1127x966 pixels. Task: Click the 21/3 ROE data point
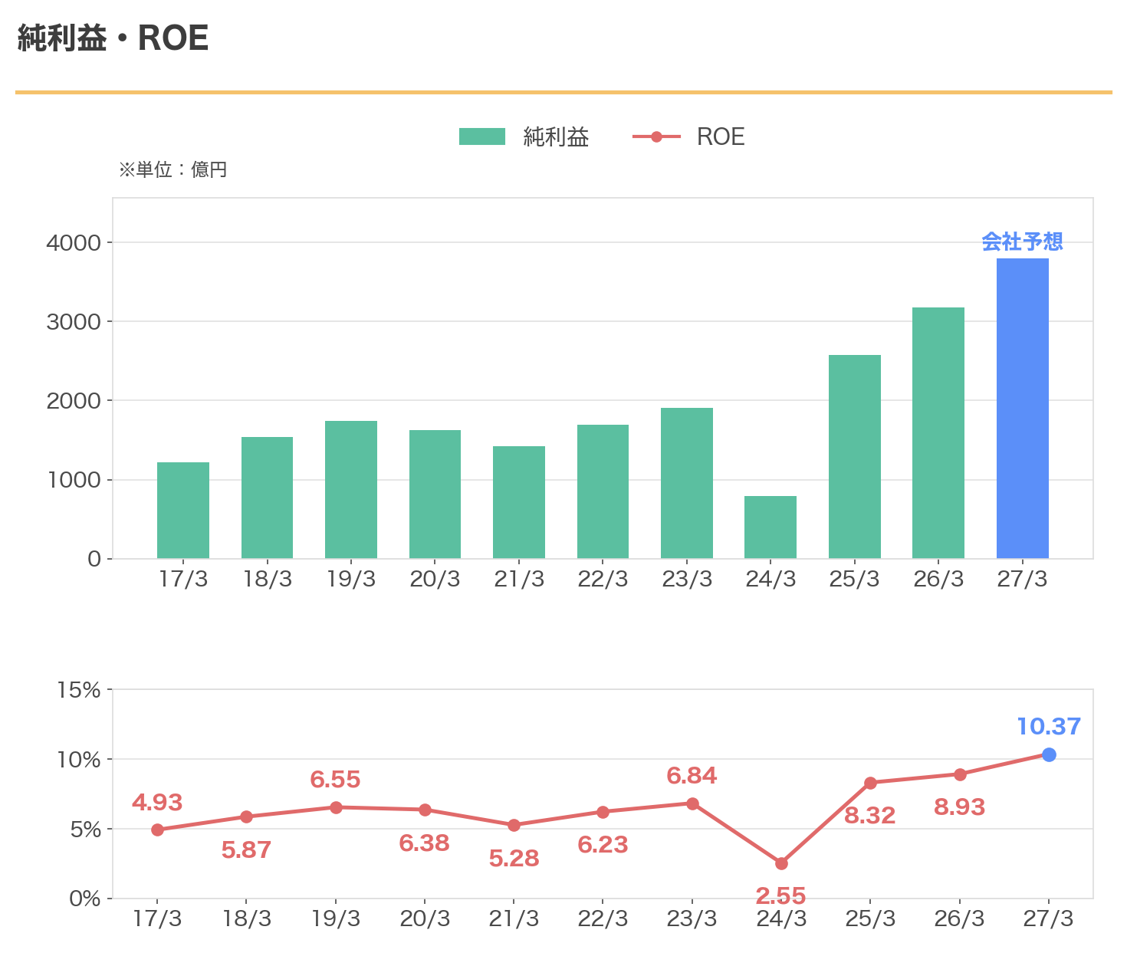514,825
